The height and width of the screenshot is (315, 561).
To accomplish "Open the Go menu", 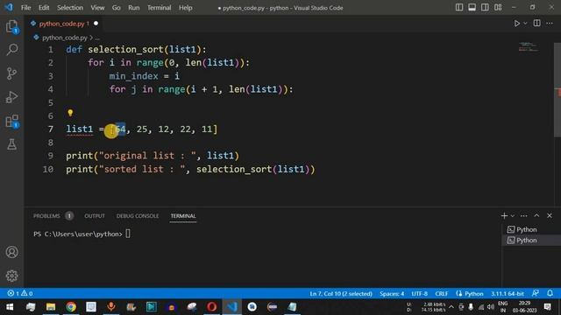I will click(117, 8).
